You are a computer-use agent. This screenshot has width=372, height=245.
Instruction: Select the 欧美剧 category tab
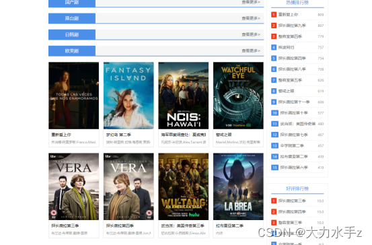pos(72,50)
